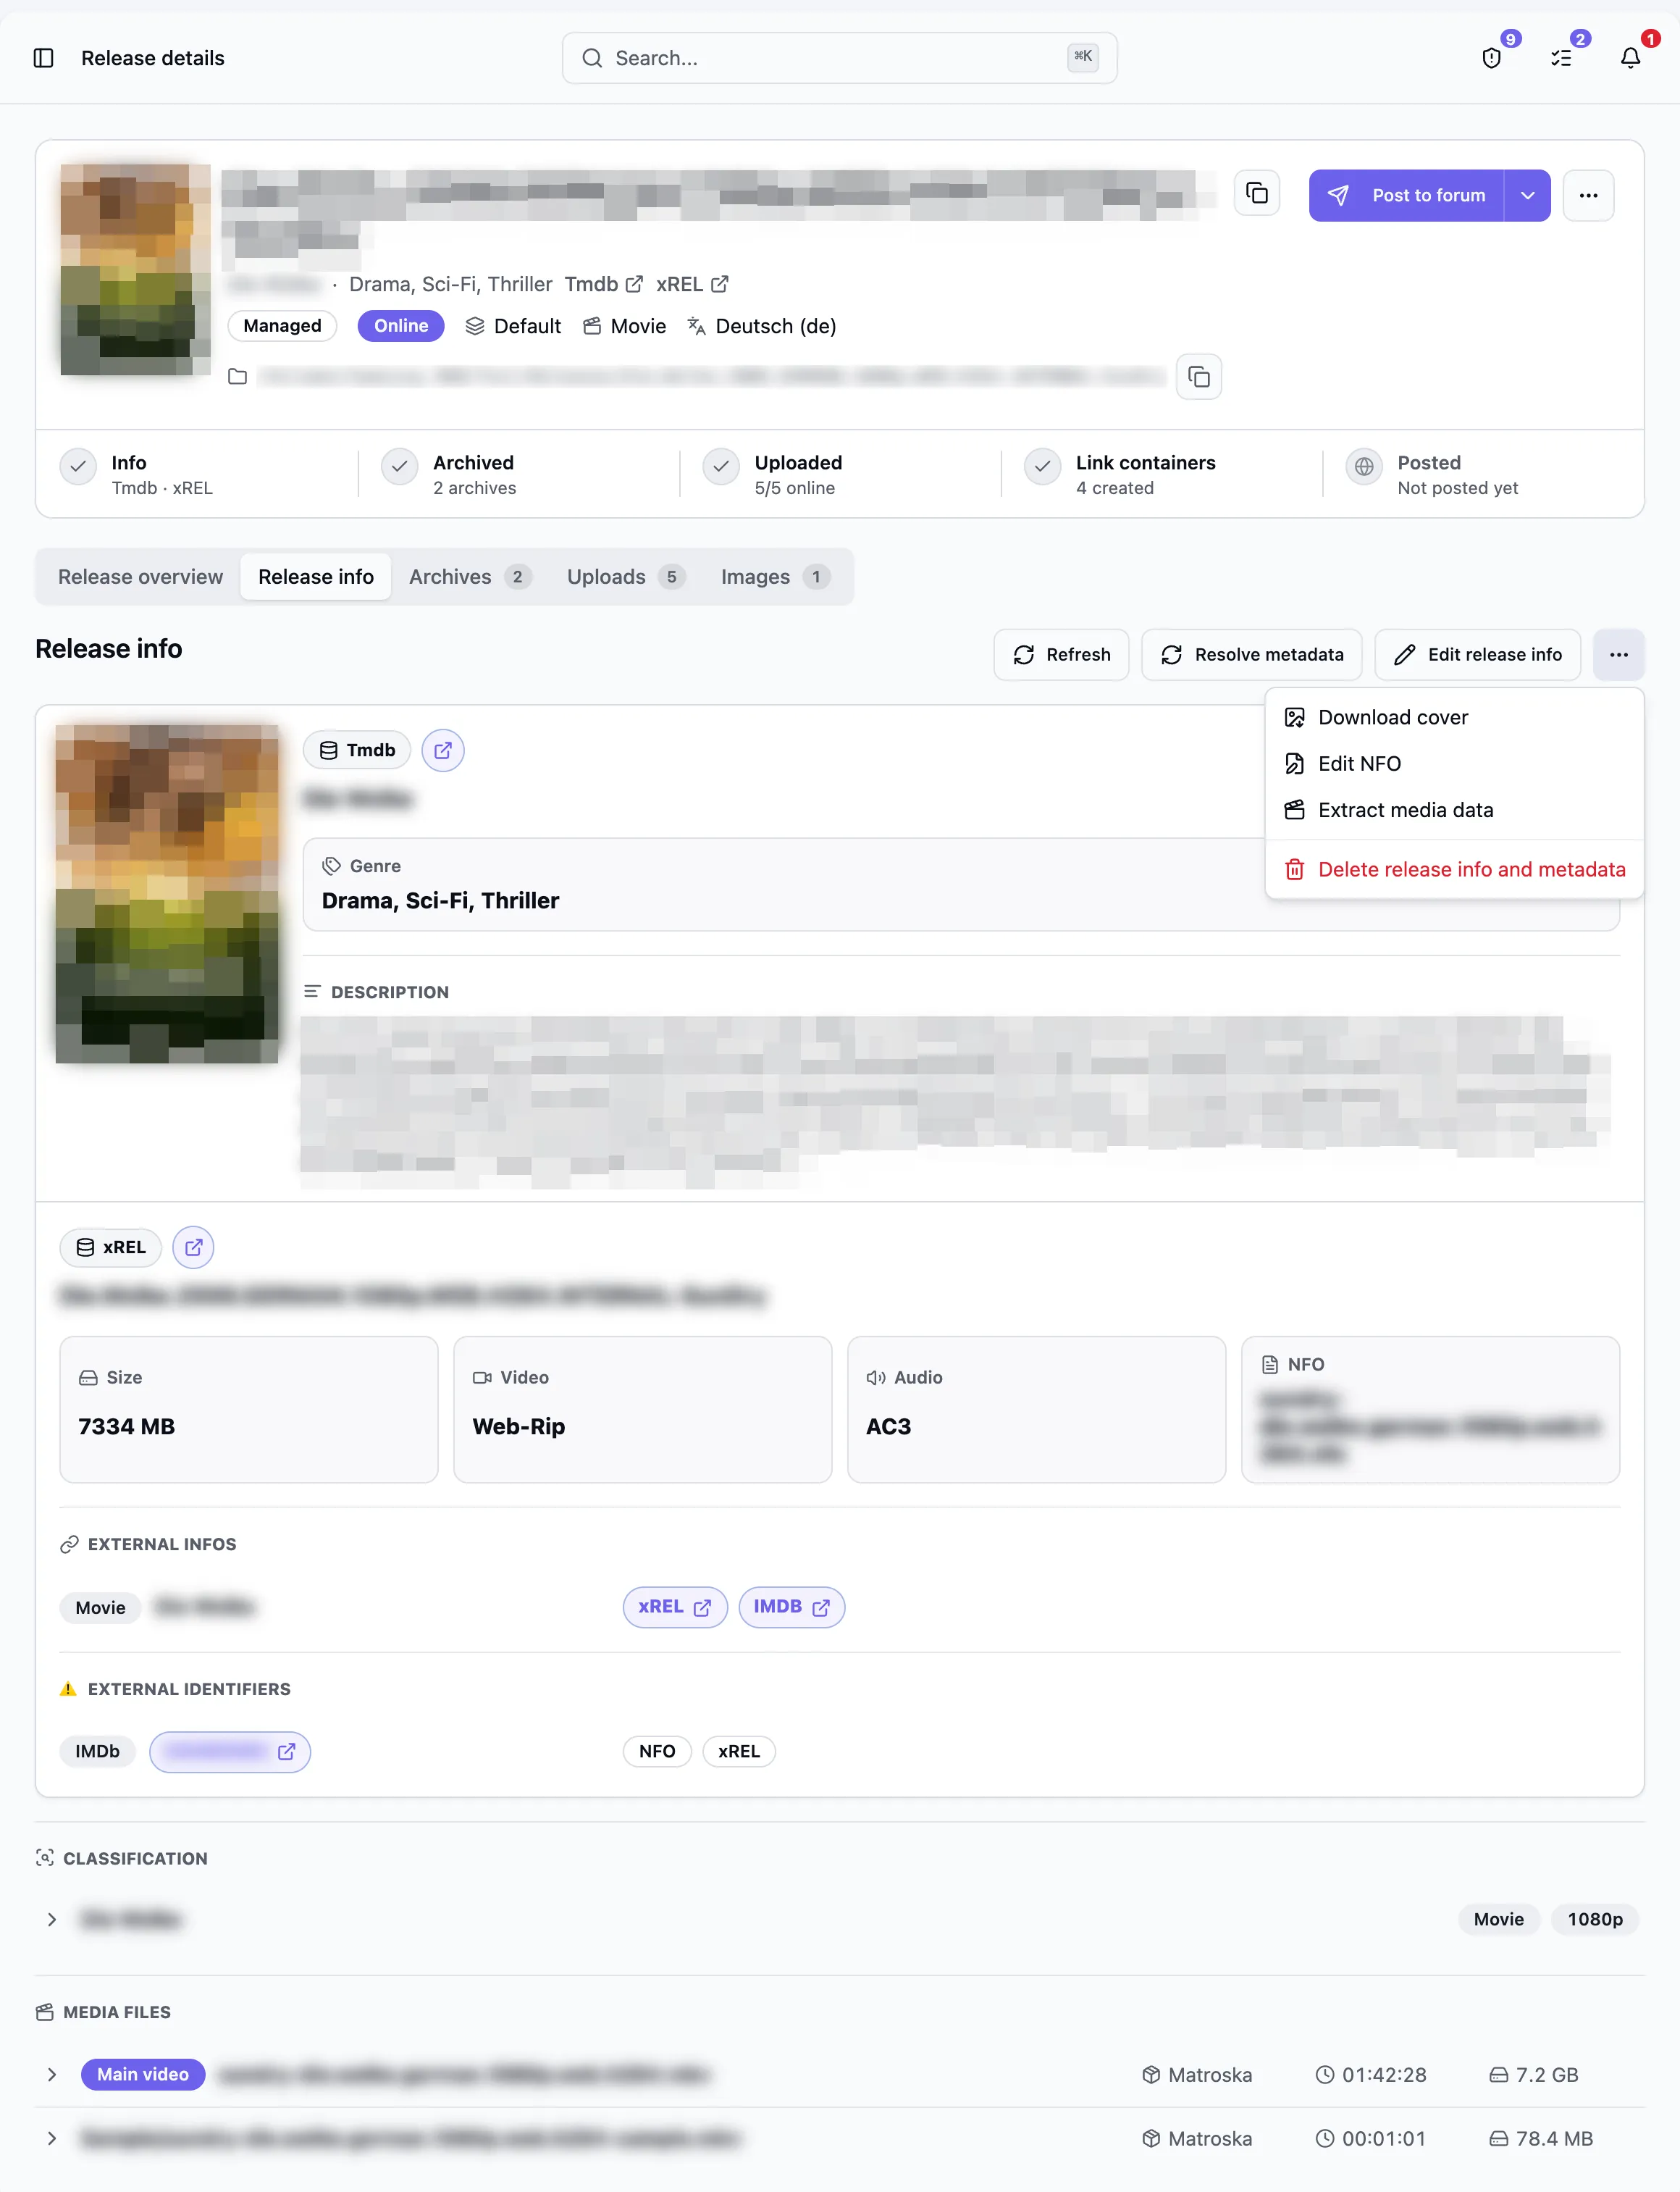Click the Movie classification tag
The width and height of the screenshot is (1680, 2192).
pyautogui.click(x=1498, y=1919)
